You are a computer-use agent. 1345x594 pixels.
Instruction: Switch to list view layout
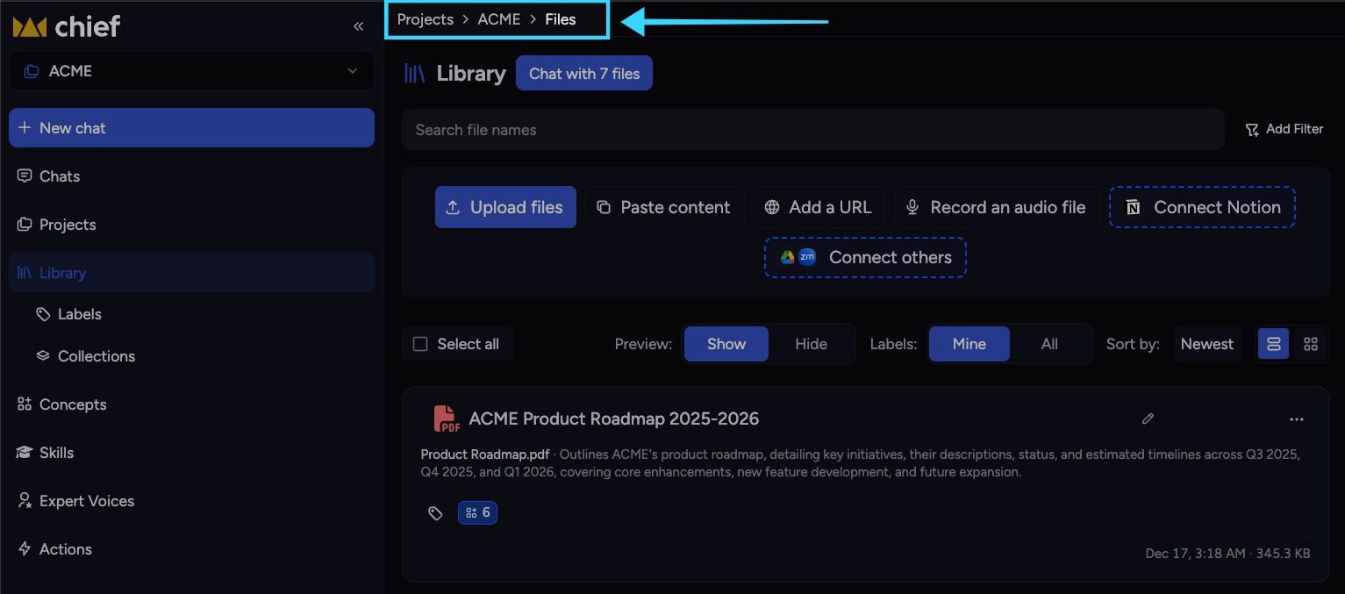1274,344
